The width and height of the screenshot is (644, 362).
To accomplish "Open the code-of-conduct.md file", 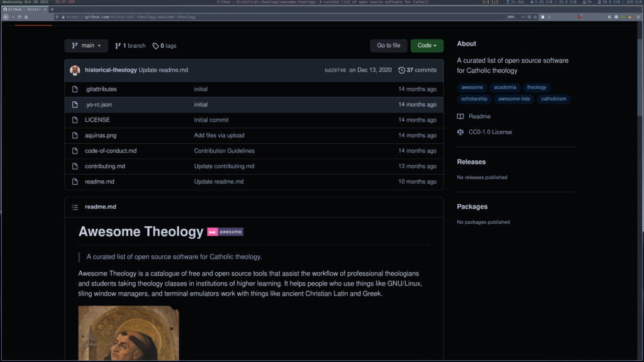I will [111, 151].
